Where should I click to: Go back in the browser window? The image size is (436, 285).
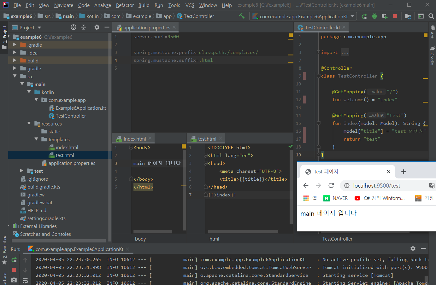pos(306,185)
